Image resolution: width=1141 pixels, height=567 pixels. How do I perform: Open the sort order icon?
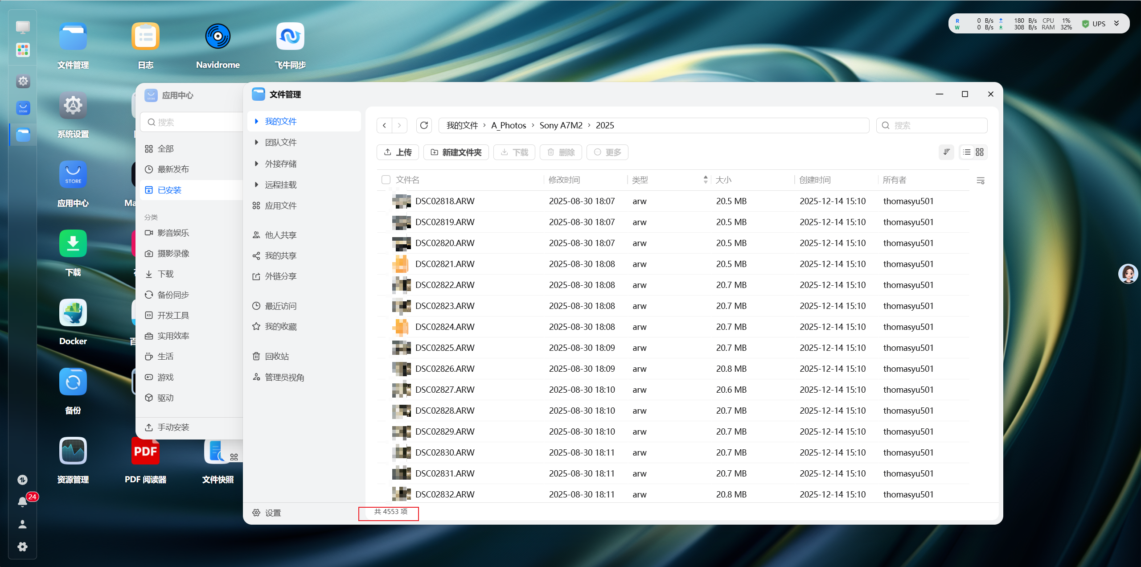946,152
